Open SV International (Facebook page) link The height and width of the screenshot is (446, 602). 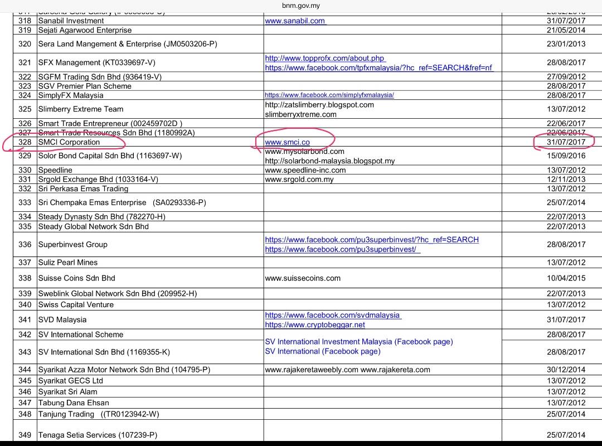coord(323,351)
